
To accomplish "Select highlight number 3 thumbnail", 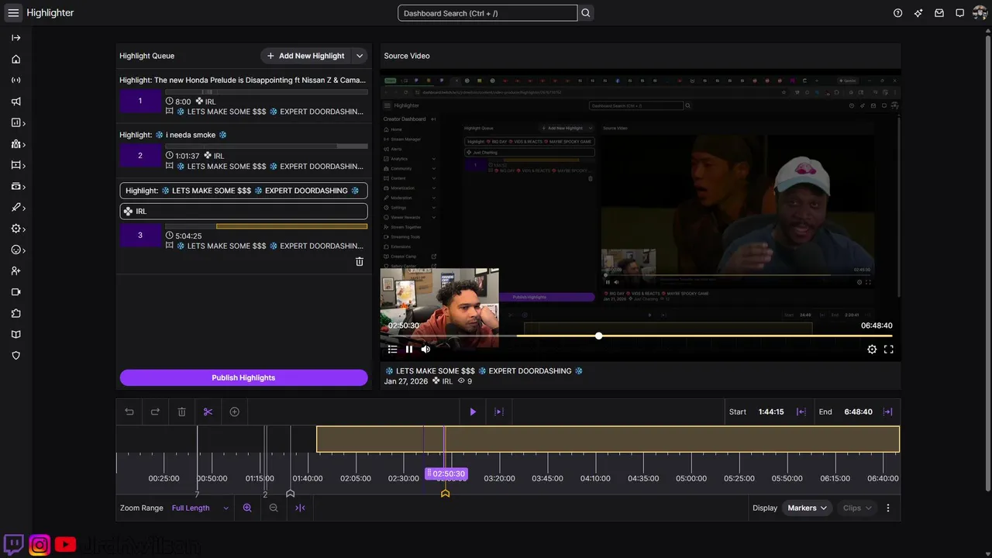I will (140, 235).
